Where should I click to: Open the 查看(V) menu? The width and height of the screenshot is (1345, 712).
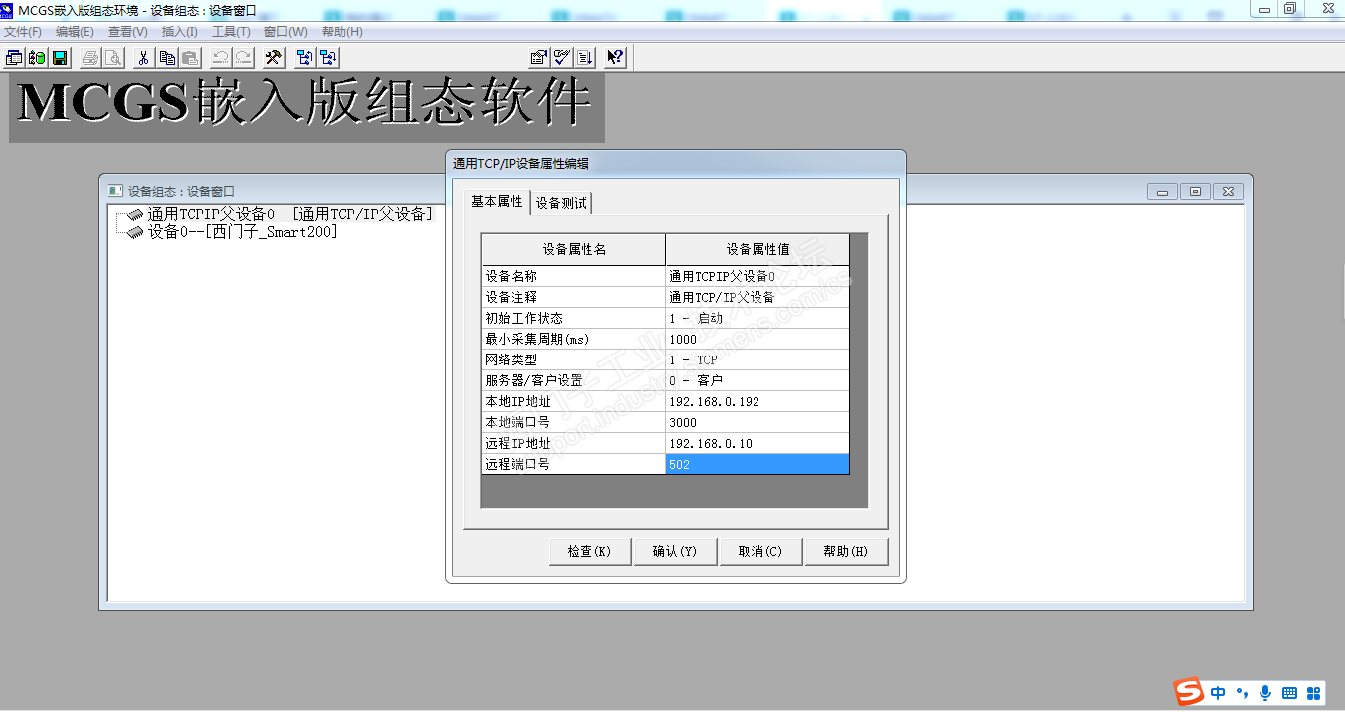tap(128, 32)
